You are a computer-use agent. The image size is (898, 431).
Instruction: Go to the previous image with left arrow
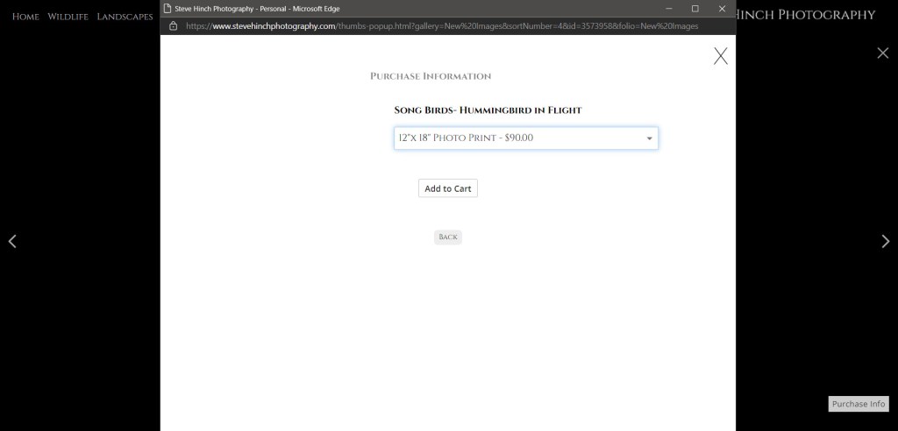pyautogui.click(x=12, y=242)
